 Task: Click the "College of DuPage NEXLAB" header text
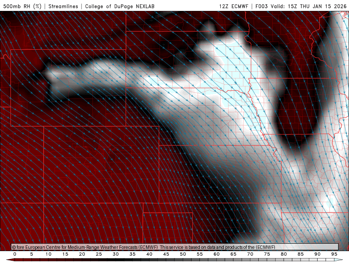120,6
